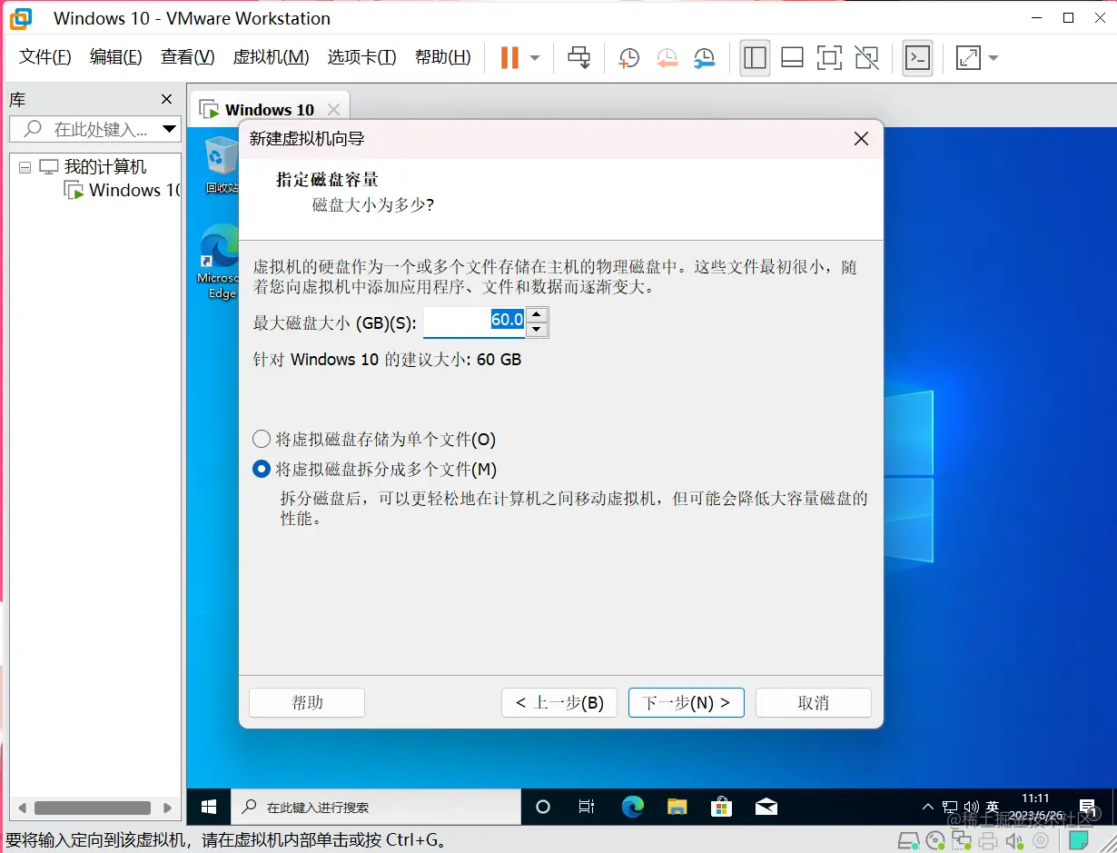Click Send Ctrl+Alt+Del toolbar icon
This screenshot has height=853, width=1117.
578,57
